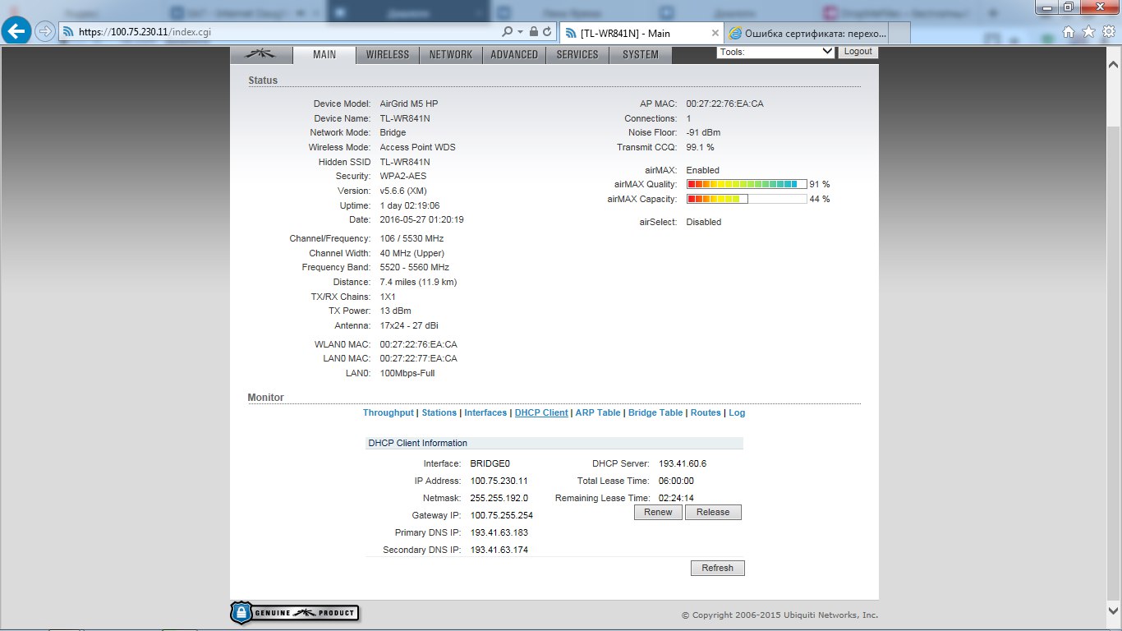Click the AP MAC value 00:27:22:76:EA:CA
Viewport: 1122px width, 631px height.
725,104
